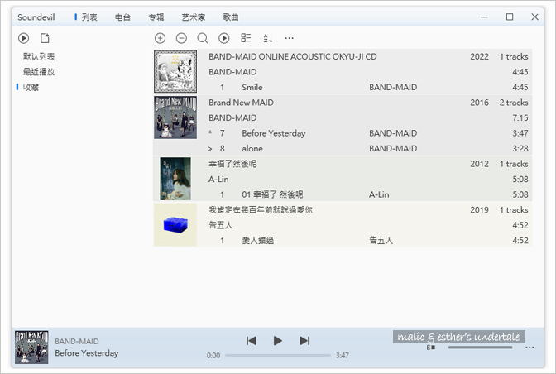Click album title 我肯定在幾百年前就說過愛你

click(261, 210)
